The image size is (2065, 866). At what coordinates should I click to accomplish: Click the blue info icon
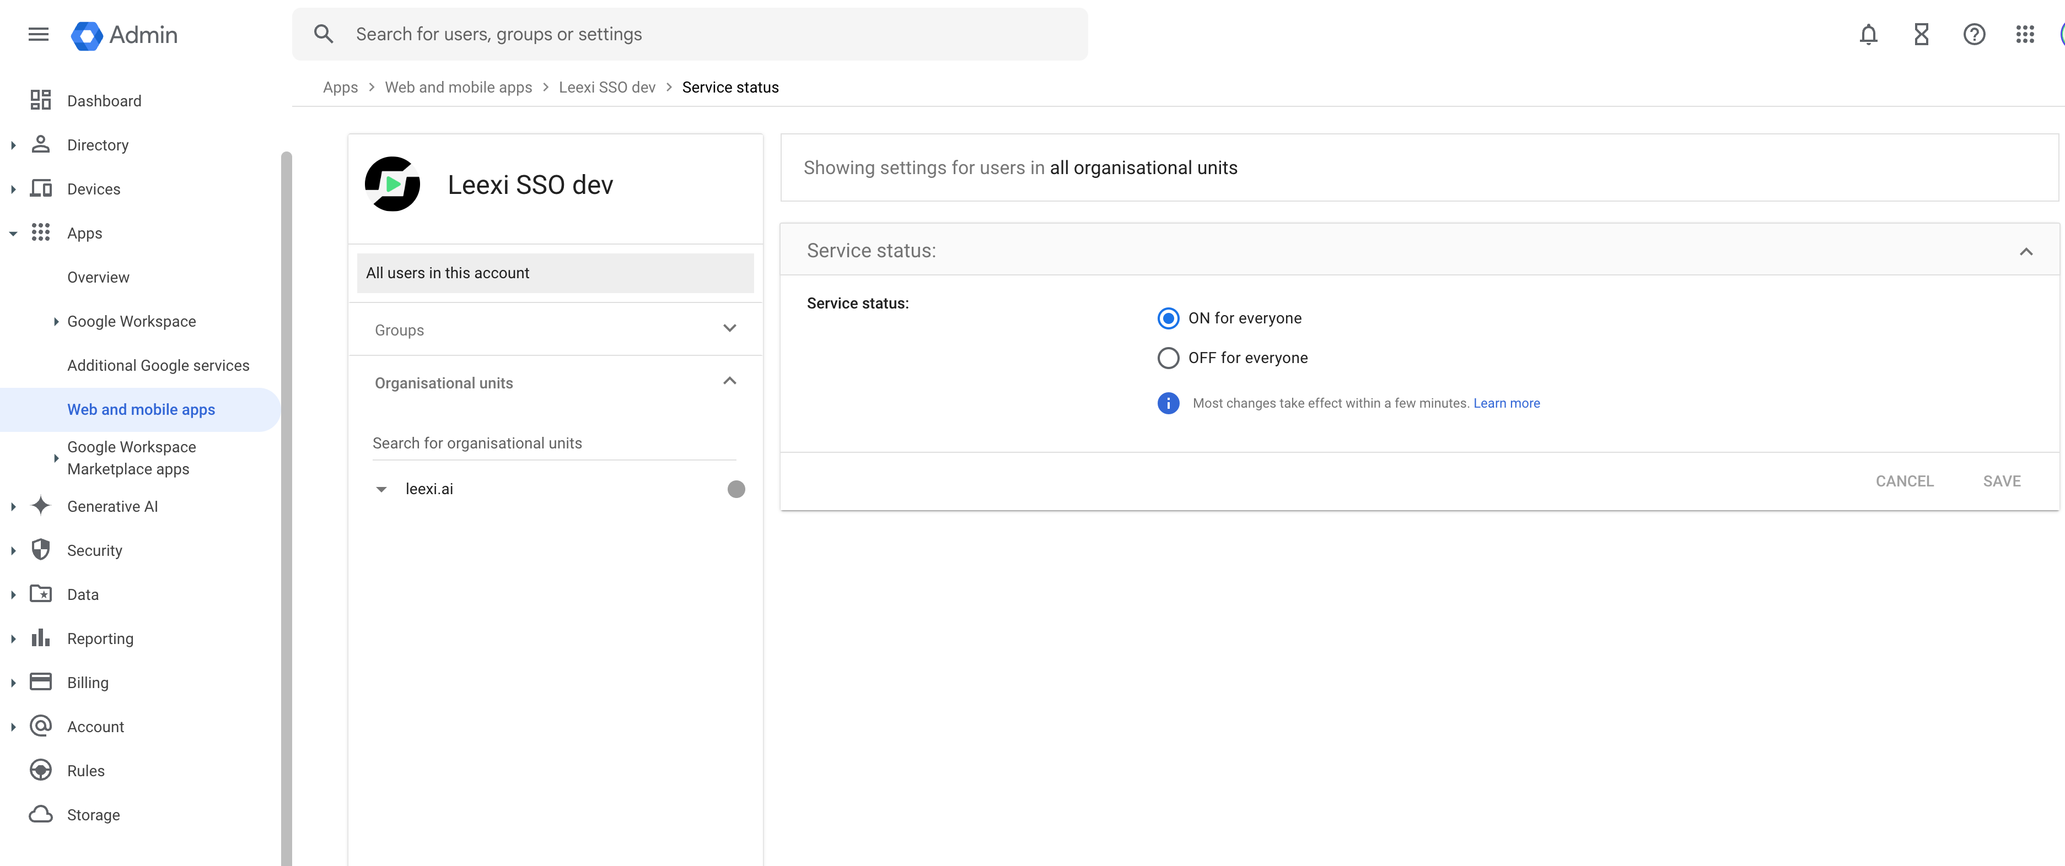(x=1168, y=403)
